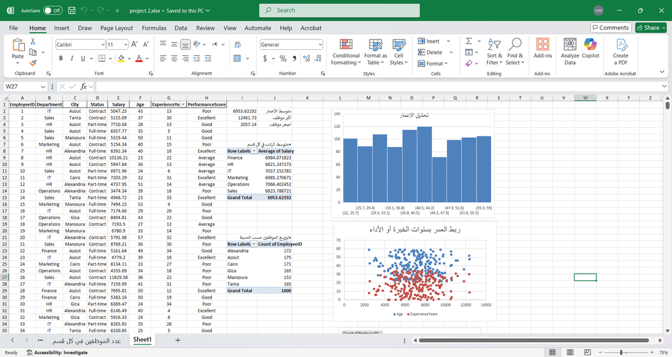Toggle the AutoSave switch
Image resolution: width=672 pixels, height=357 pixels.
click(x=52, y=10)
